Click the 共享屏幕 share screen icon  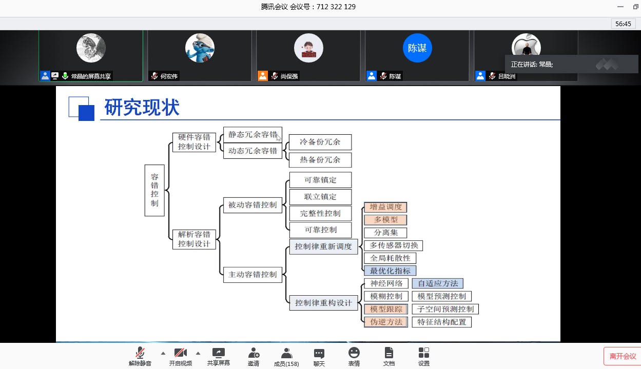click(x=218, y=356)
